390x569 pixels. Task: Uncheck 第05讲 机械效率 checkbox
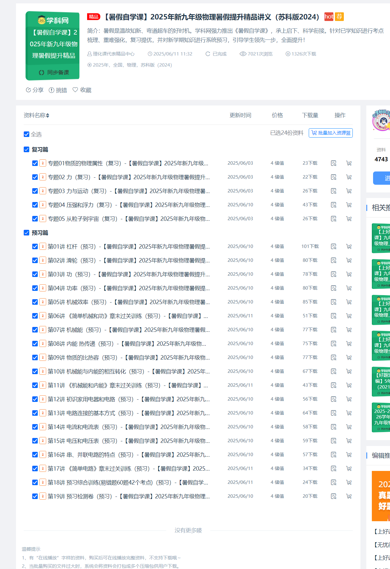(x=35, y=302)
